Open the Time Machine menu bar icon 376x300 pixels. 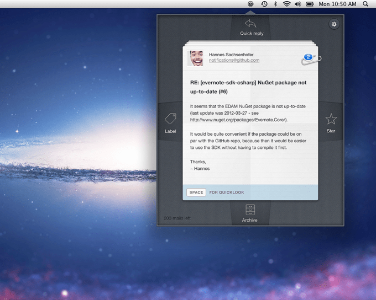click(264, 4)
